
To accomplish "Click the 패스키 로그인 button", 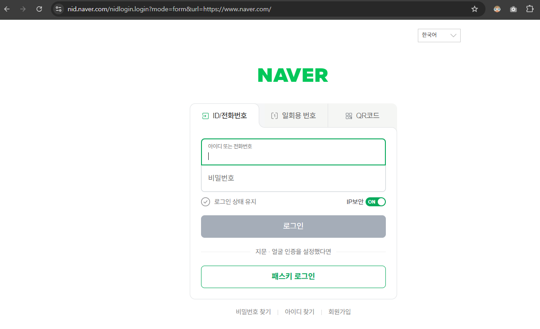I will pyautogui.click(x=293, y=277).
